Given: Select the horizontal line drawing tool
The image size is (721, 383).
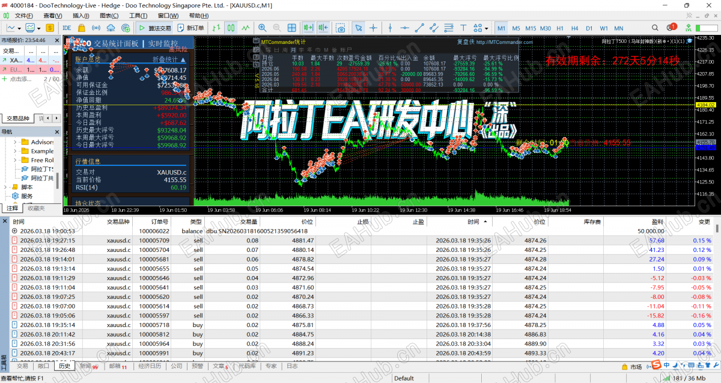Looking at the screenshot, I should coord(405,28).
